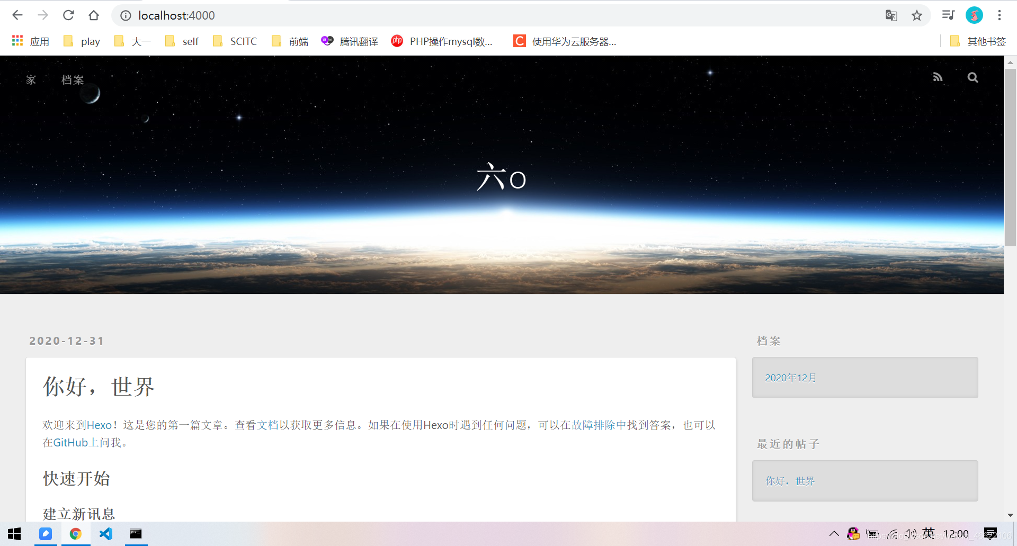Open the site search magnifier icon
The width and height of the screenshot is (1017, 546).
pos(973,77)
